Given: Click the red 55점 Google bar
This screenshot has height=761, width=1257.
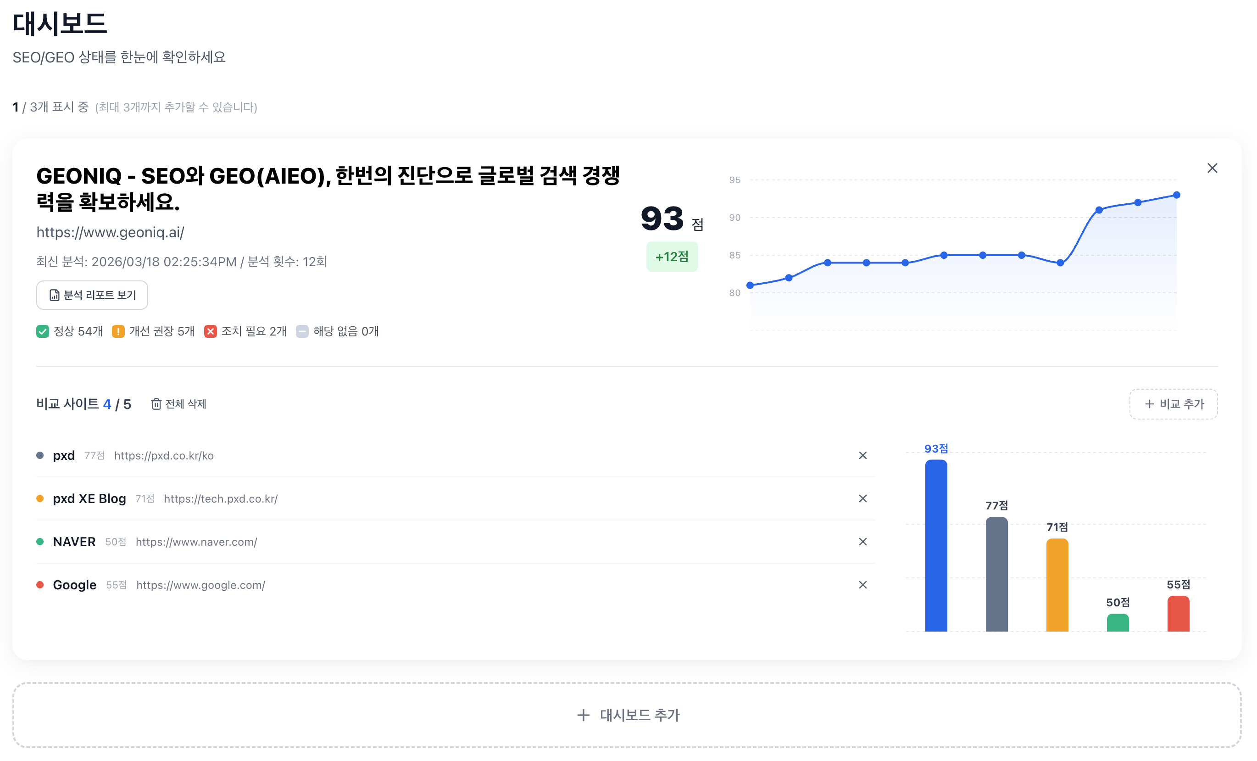Looking at the screenshot, I should click(x=1178, y=614).
